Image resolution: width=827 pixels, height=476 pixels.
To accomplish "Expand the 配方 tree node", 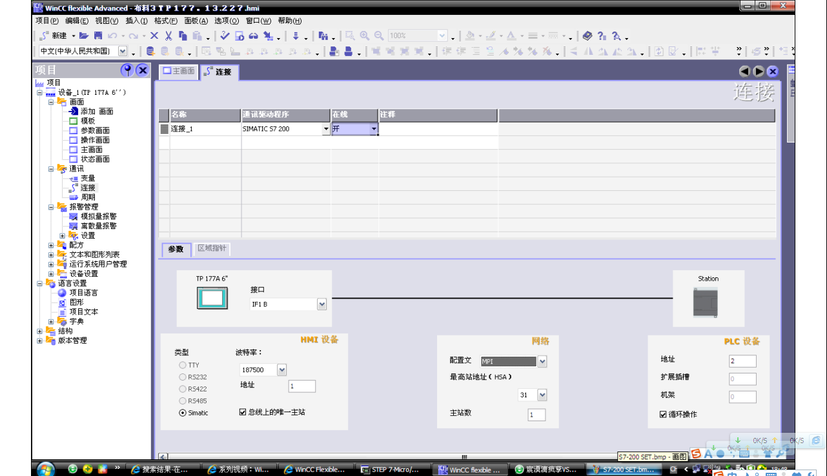I will pyautogui.click(x=51, y=245).
